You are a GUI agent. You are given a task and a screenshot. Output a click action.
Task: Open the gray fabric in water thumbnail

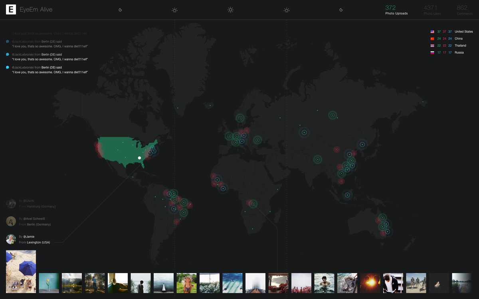347,283
